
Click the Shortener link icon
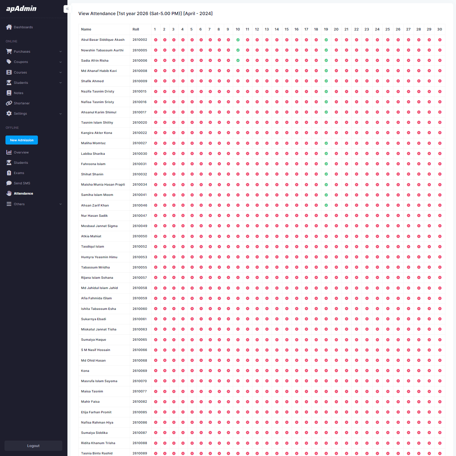(x=9, y=103)
